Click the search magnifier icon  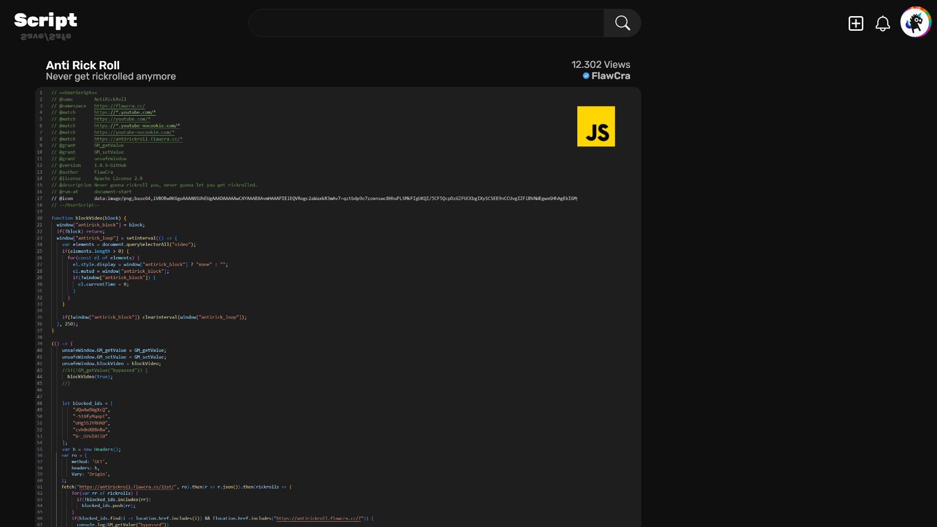pyautogui.click(x=622, y=22)
